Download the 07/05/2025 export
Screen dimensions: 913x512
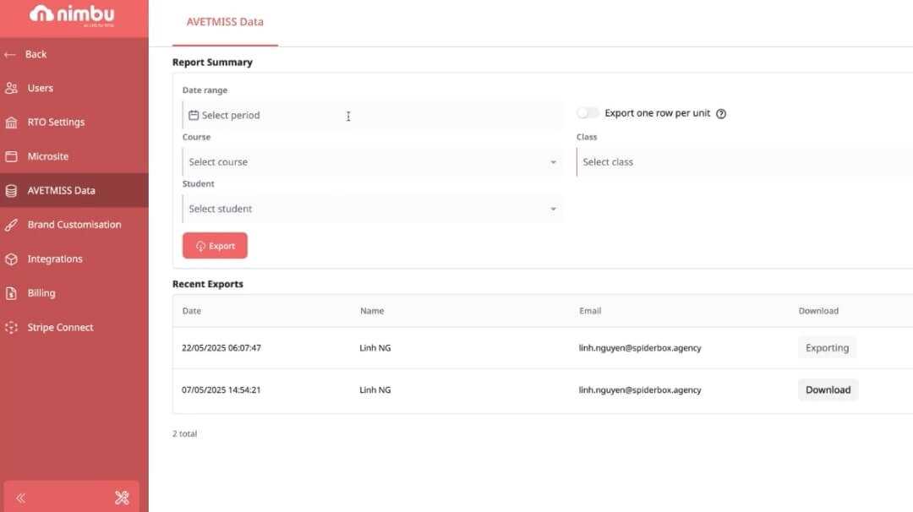828,389
